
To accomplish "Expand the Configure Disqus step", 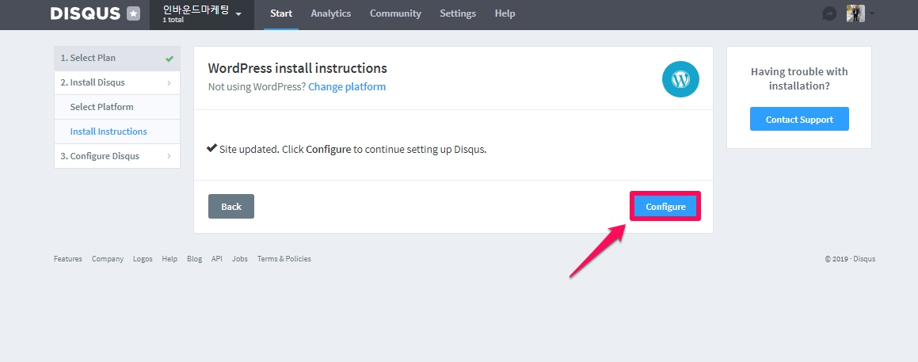I will 116,156.
